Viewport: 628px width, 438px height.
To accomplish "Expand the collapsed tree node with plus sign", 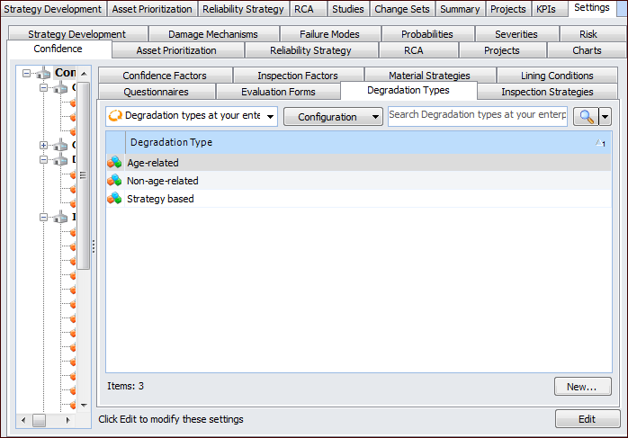I will click(x=44, y=146).
